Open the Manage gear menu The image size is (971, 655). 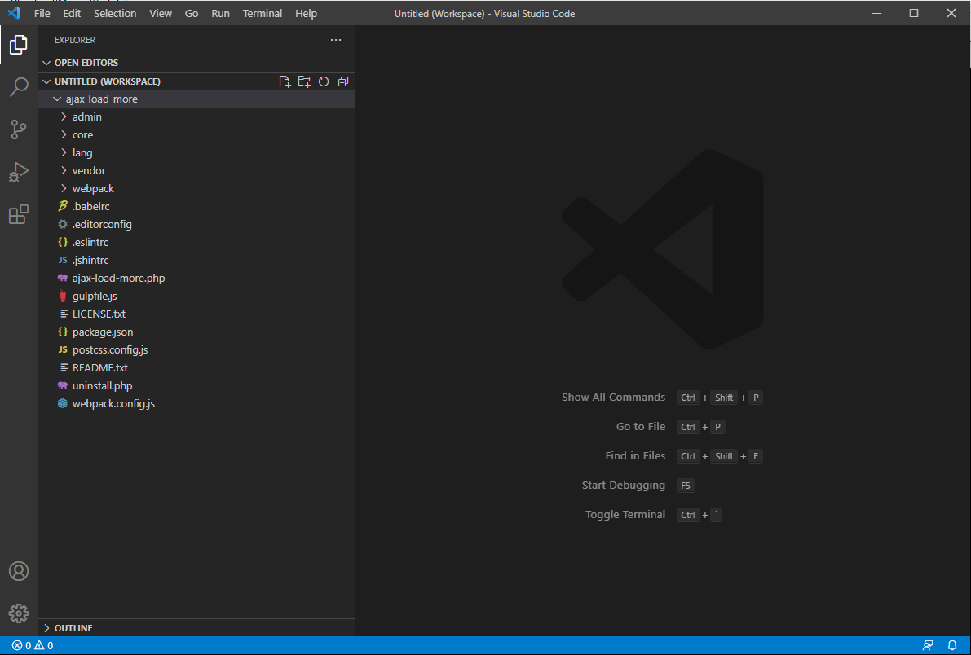tap(19, 613)
